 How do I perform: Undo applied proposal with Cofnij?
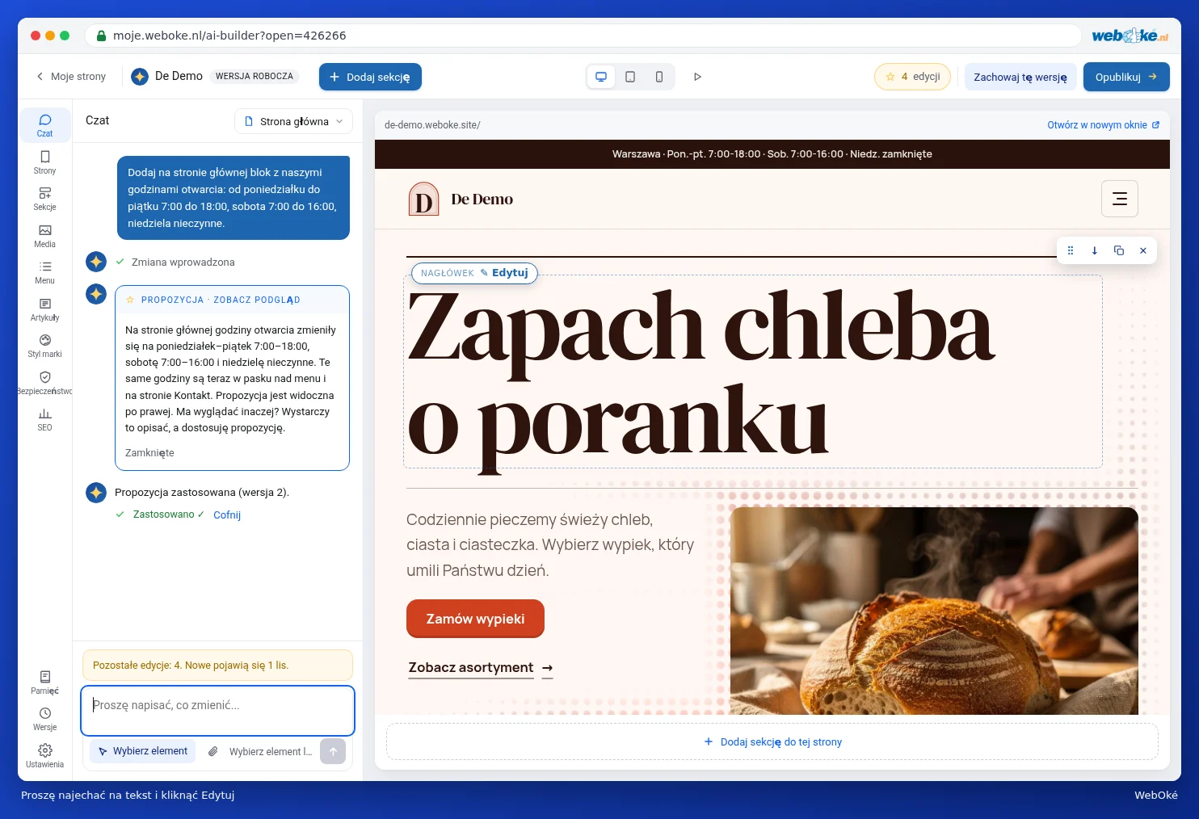coord(227,514)
